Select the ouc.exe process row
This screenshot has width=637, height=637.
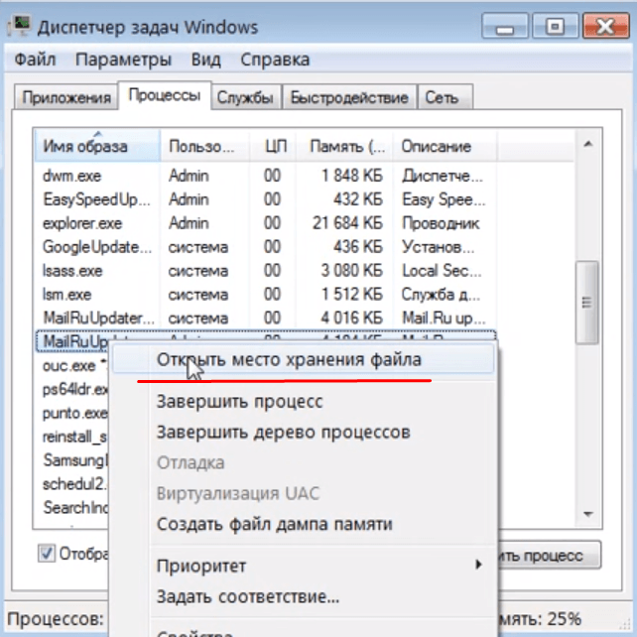click(x=71, y=365)
